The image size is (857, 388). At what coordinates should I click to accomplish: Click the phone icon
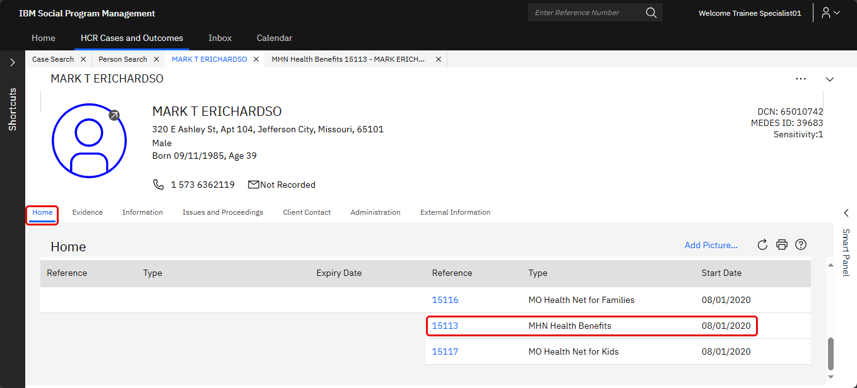click(158, 185)
